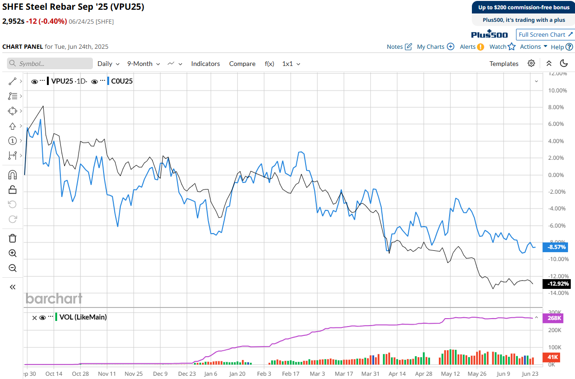
Task: Click the Full Screen Chart button
Action: (545, 34)
